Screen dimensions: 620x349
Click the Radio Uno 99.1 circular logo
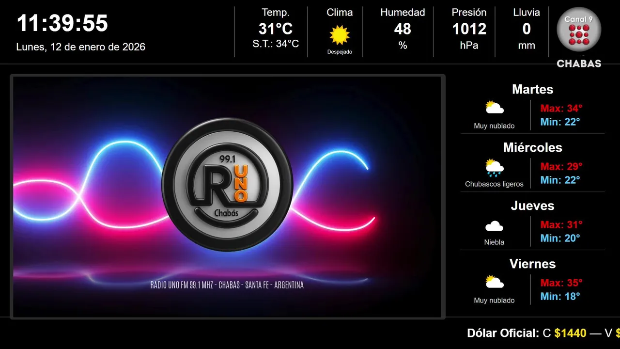click(227, 185)
